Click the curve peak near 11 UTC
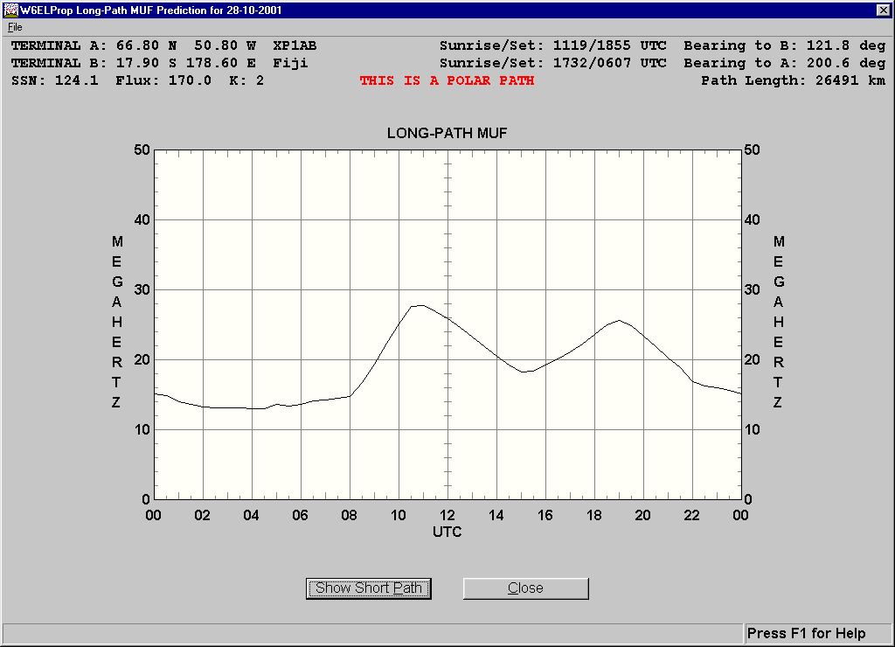 tap(420, 305)
